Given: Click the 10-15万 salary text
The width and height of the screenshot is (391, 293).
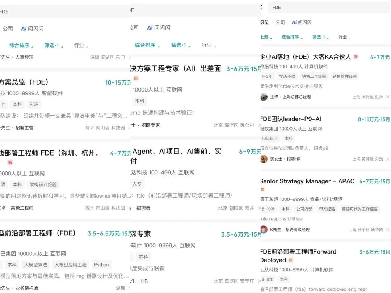Looking at the screenshot, I should 118,82.
